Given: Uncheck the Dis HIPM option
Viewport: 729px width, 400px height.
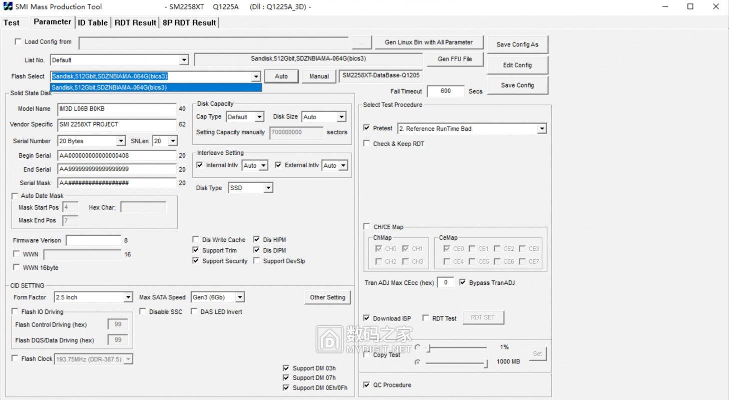Looking at the screenshot, I should 257,240.
